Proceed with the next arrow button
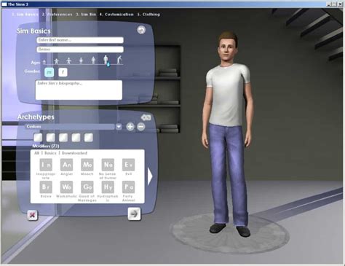Image resolution: width=345 pixels, height=266 pixels. click(x=134, y=214)
